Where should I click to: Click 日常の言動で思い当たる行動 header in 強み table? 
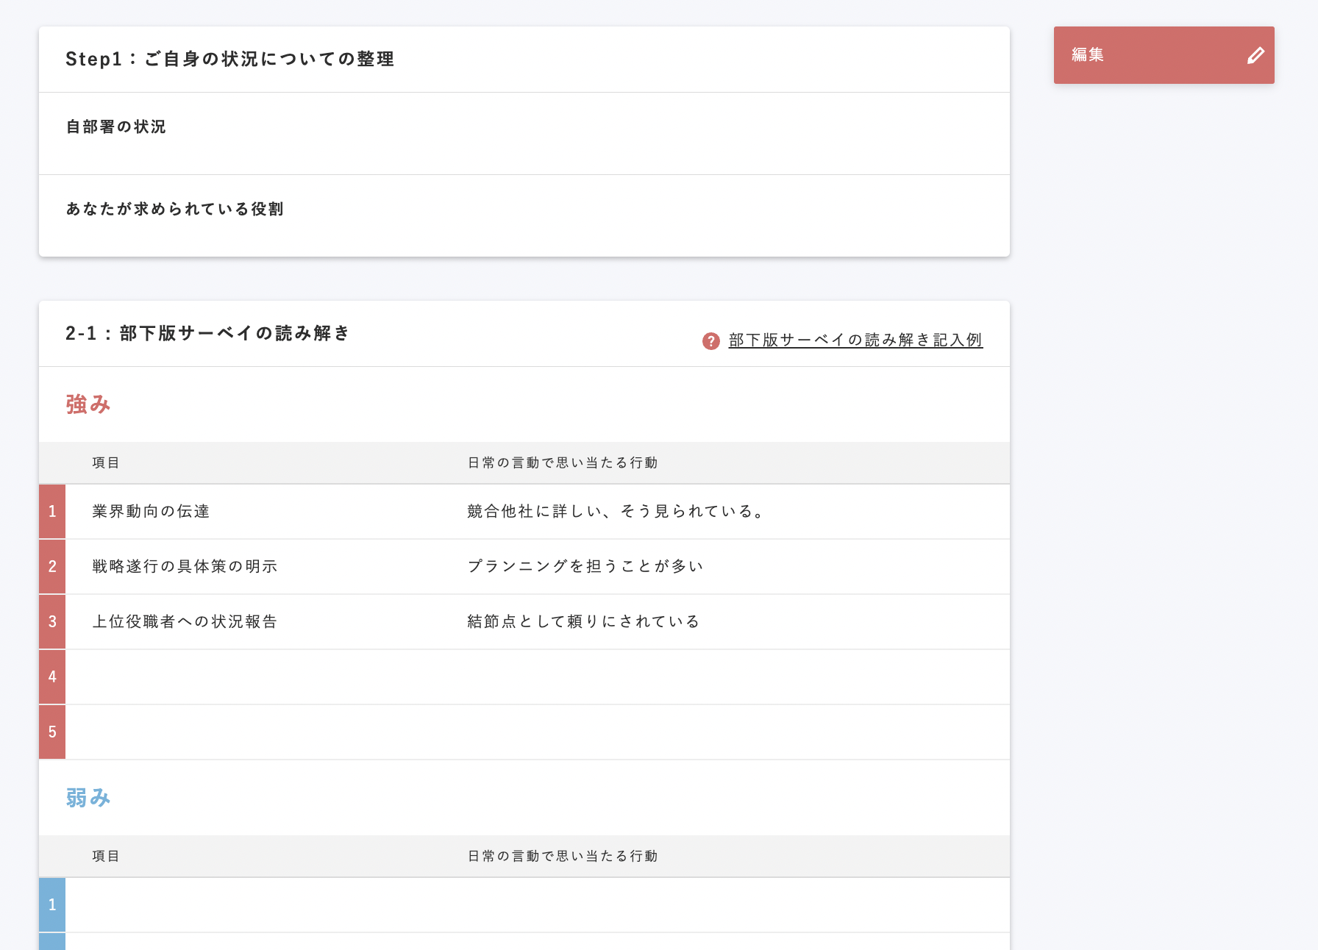[x=563, y=463]
